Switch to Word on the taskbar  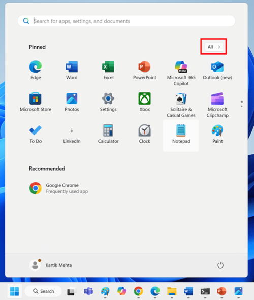188,291
